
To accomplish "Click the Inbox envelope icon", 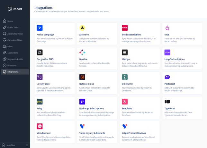I will coord(4,46).
